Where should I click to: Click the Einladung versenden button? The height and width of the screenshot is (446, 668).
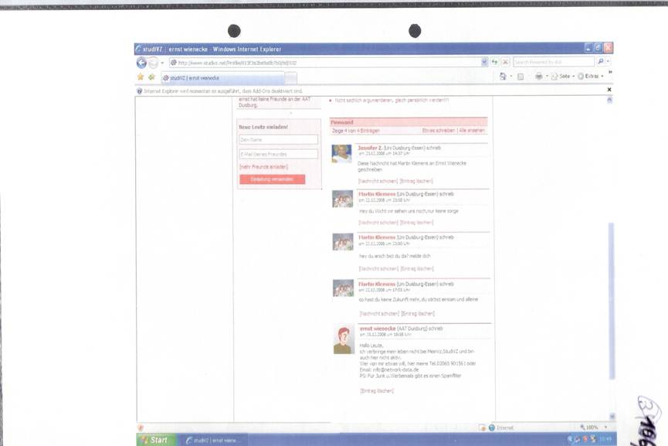click(x=272, y=179)
